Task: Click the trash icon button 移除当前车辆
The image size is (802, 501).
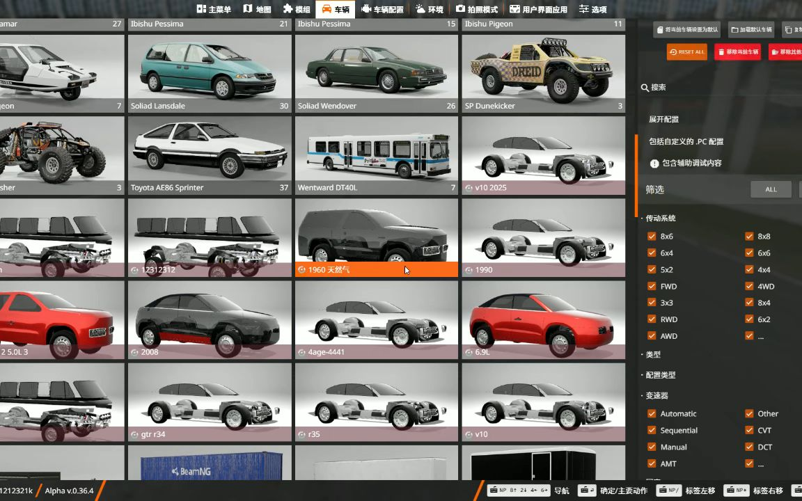Action: 737,51
